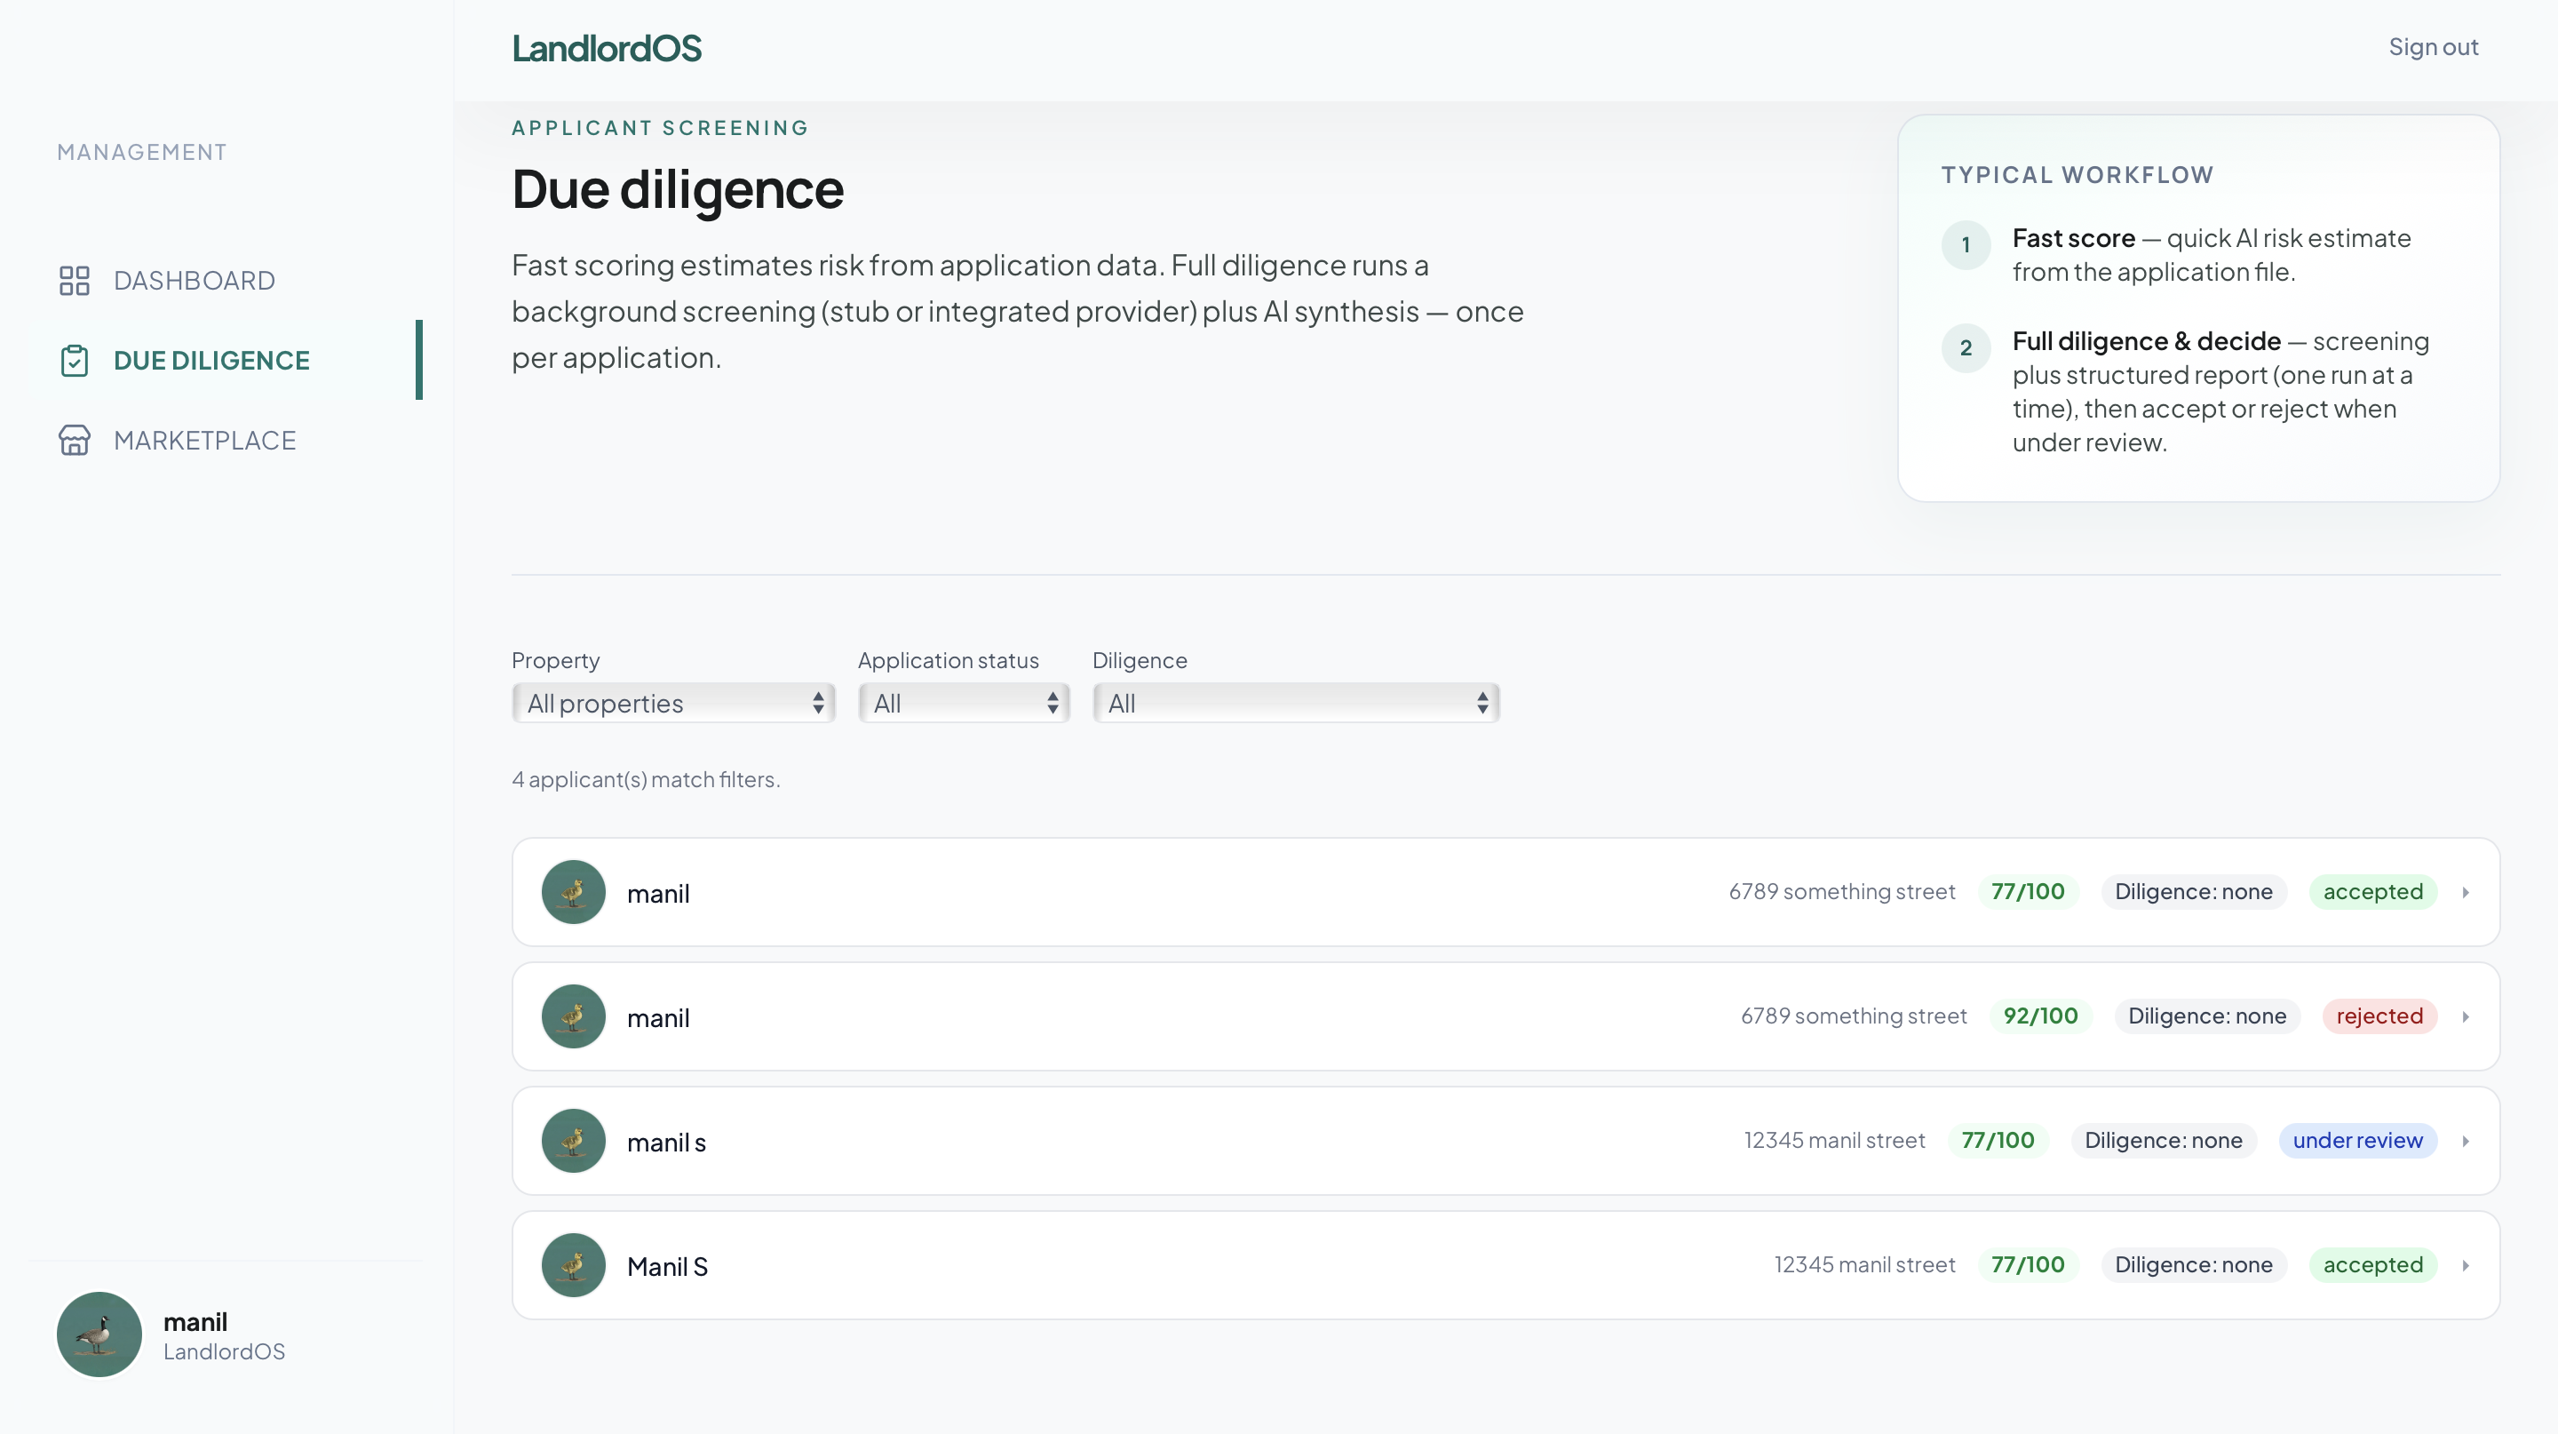
Task: Click the LandlordOS logo
Action: [x=607, y=48]
